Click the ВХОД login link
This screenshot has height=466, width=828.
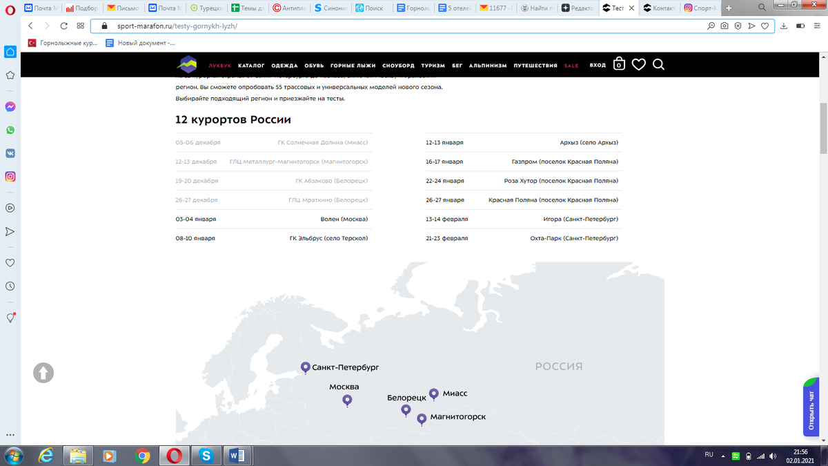tap(598, 64)
